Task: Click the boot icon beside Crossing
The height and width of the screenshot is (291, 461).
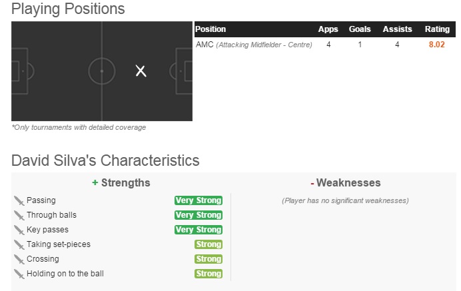Action: click(19, 259)
